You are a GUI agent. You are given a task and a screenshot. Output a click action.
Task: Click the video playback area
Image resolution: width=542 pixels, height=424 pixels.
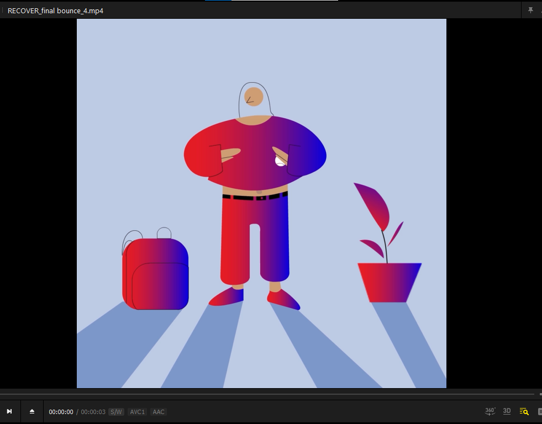click(261, 203)
